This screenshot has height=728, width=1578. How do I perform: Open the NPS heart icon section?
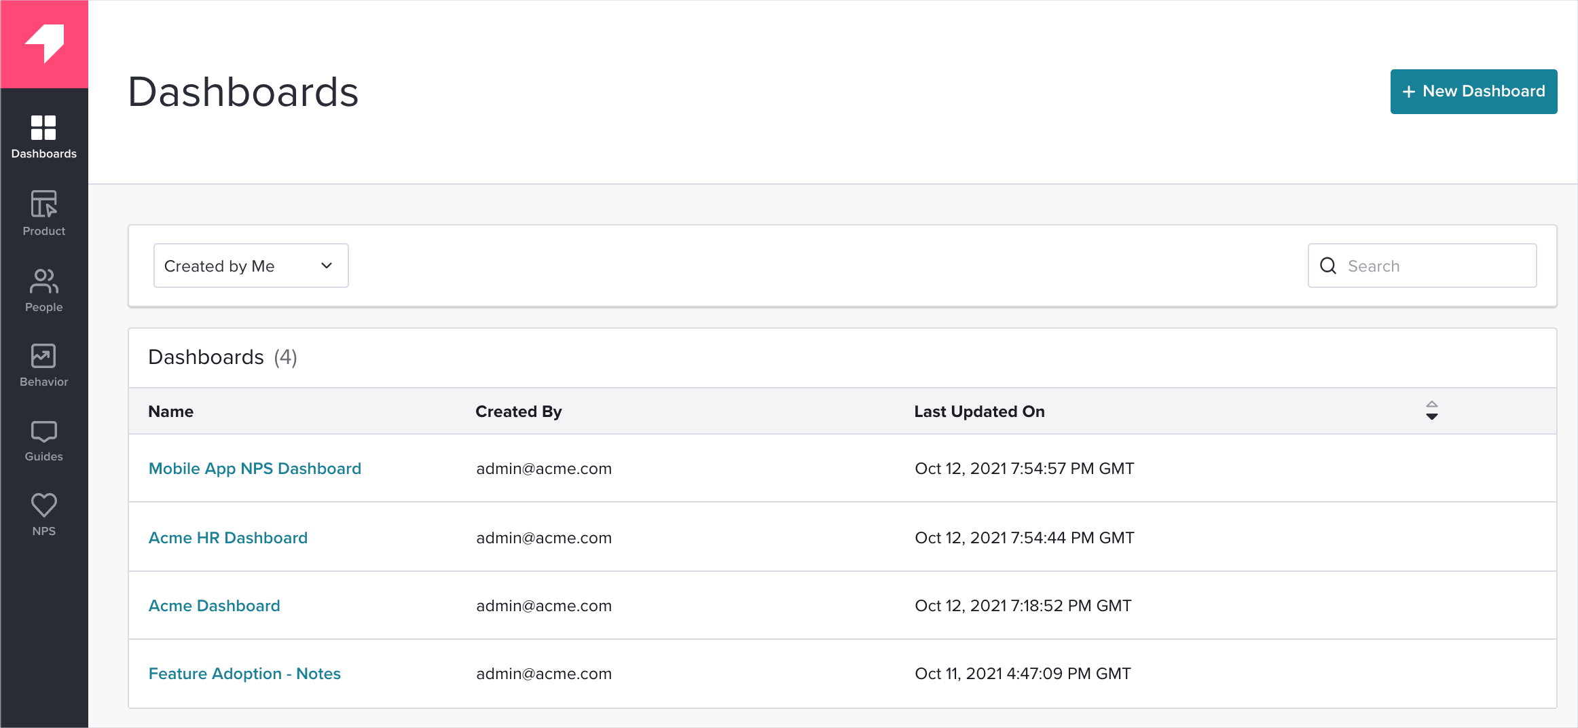pos(44,515)
